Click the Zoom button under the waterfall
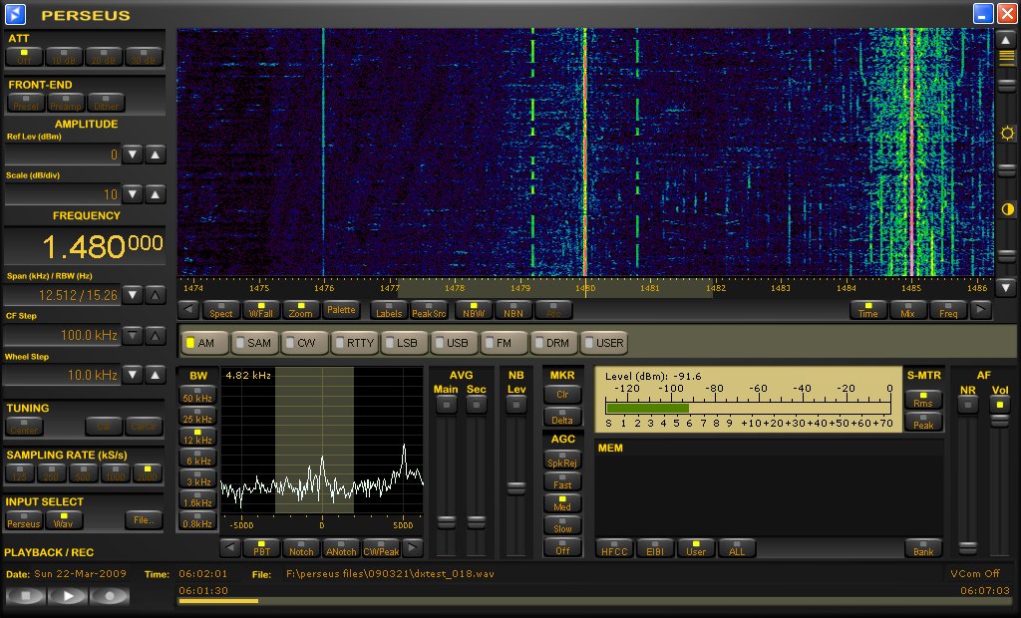 pos(300,310)
